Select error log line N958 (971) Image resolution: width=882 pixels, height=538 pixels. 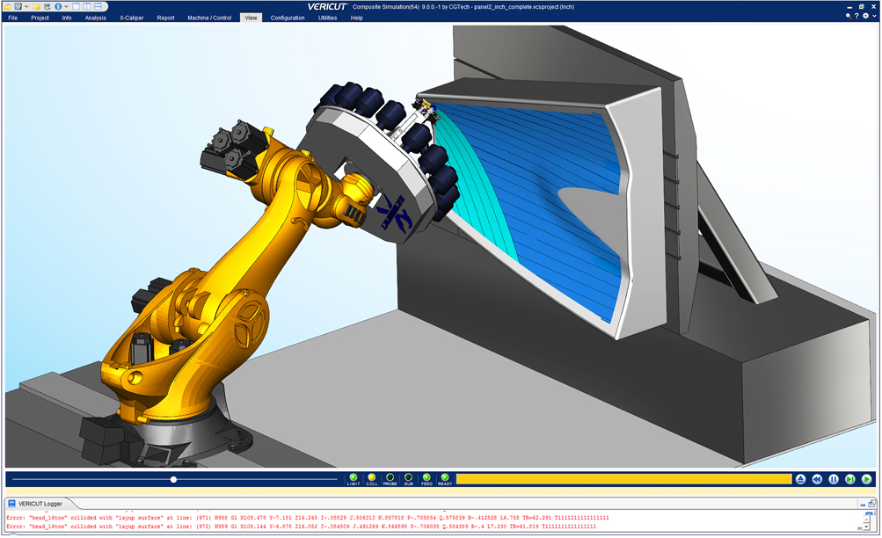308,518
